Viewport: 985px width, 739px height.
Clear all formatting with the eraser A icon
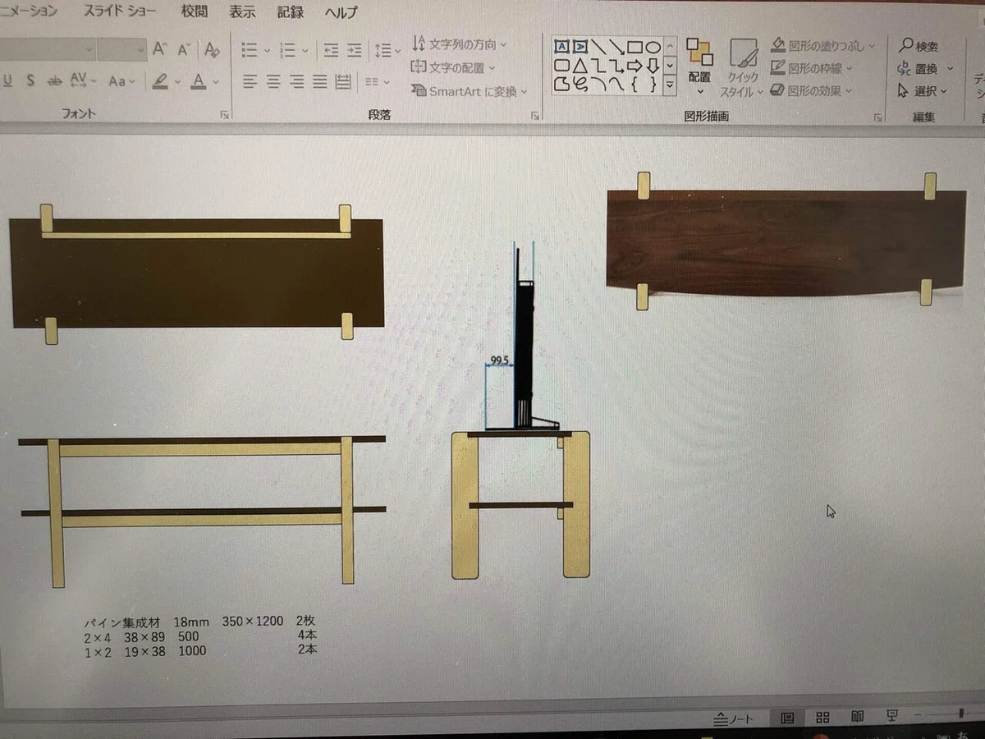point(212,50)
